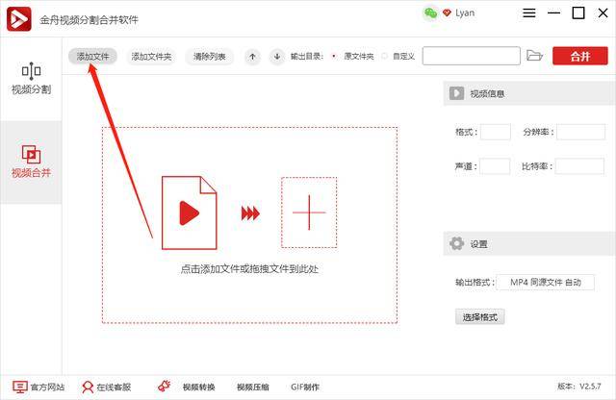This screenshot has width=616, height=400.
Task: Click the move down arrow icon
Action: pyautogui.click(x=277, y=57)
